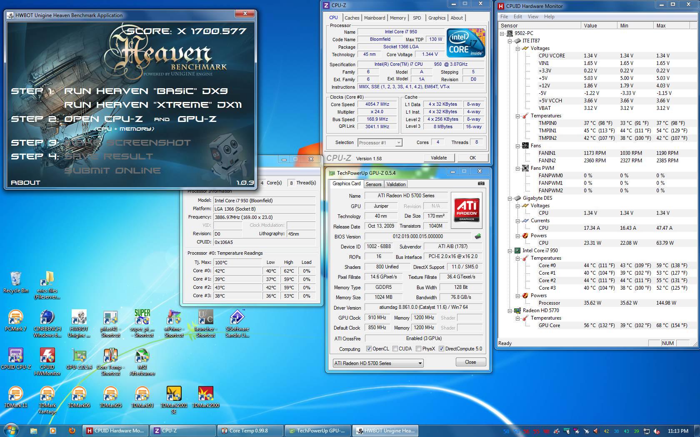Switch to Sensors tab in GPU-Z
The image size is (700, 437).
coord(373,184)
